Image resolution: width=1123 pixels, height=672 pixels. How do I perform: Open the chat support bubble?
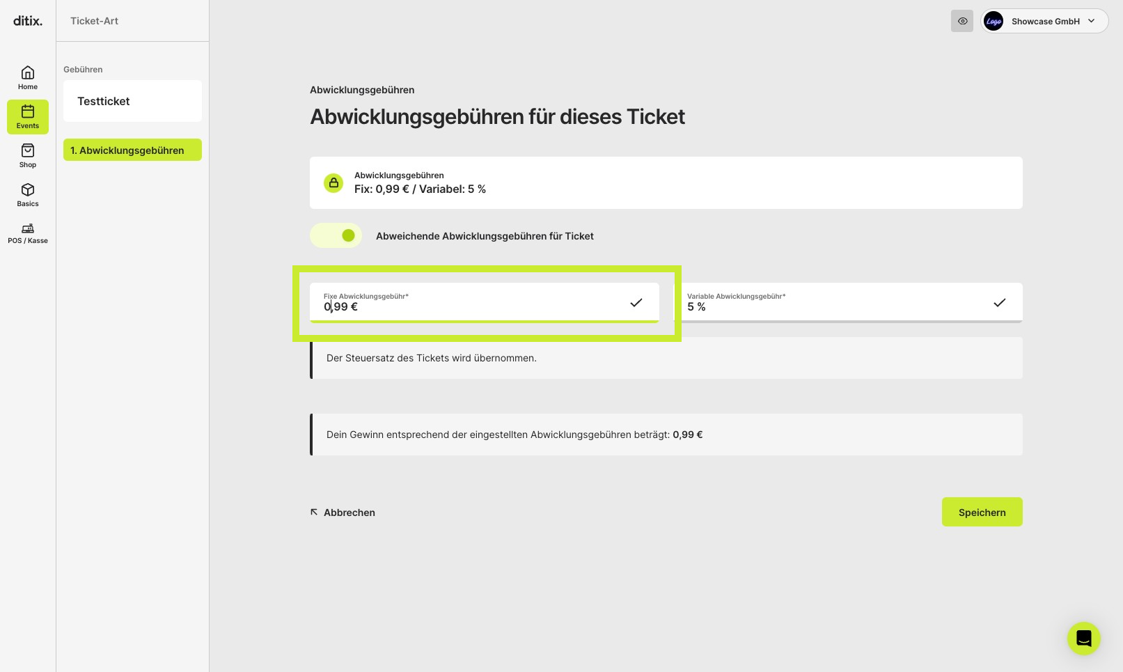pos(1084,639)
